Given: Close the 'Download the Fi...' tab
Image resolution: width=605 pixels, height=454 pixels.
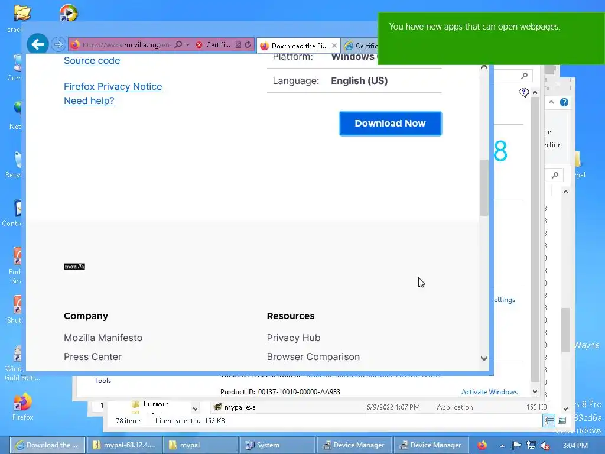Looking at the screenshot, I should (x=334, y=46).
